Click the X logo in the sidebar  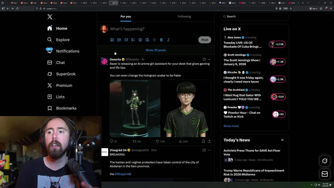(50, 17)
